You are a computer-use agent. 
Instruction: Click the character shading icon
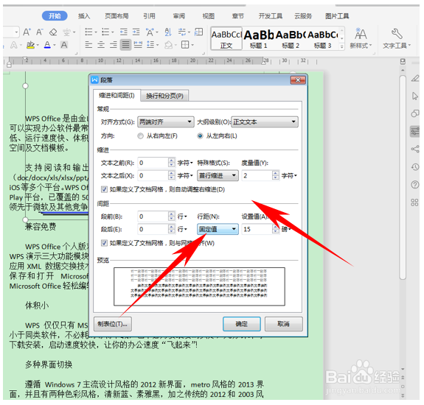pyautogui.click(x=64, y=45)
